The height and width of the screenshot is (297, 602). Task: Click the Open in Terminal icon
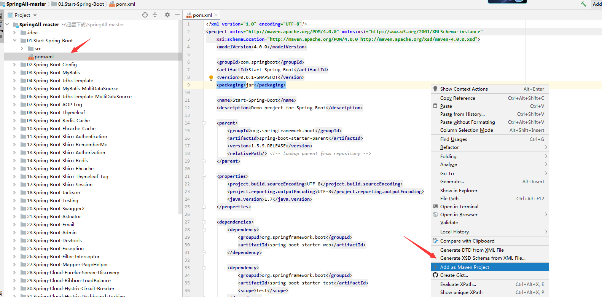435,206
